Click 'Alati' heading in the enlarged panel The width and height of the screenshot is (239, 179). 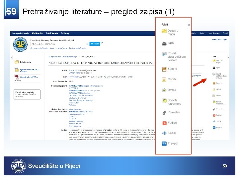[x=165, y=25]
